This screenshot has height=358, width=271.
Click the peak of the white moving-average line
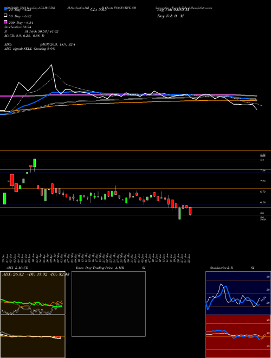pos(51,65)
